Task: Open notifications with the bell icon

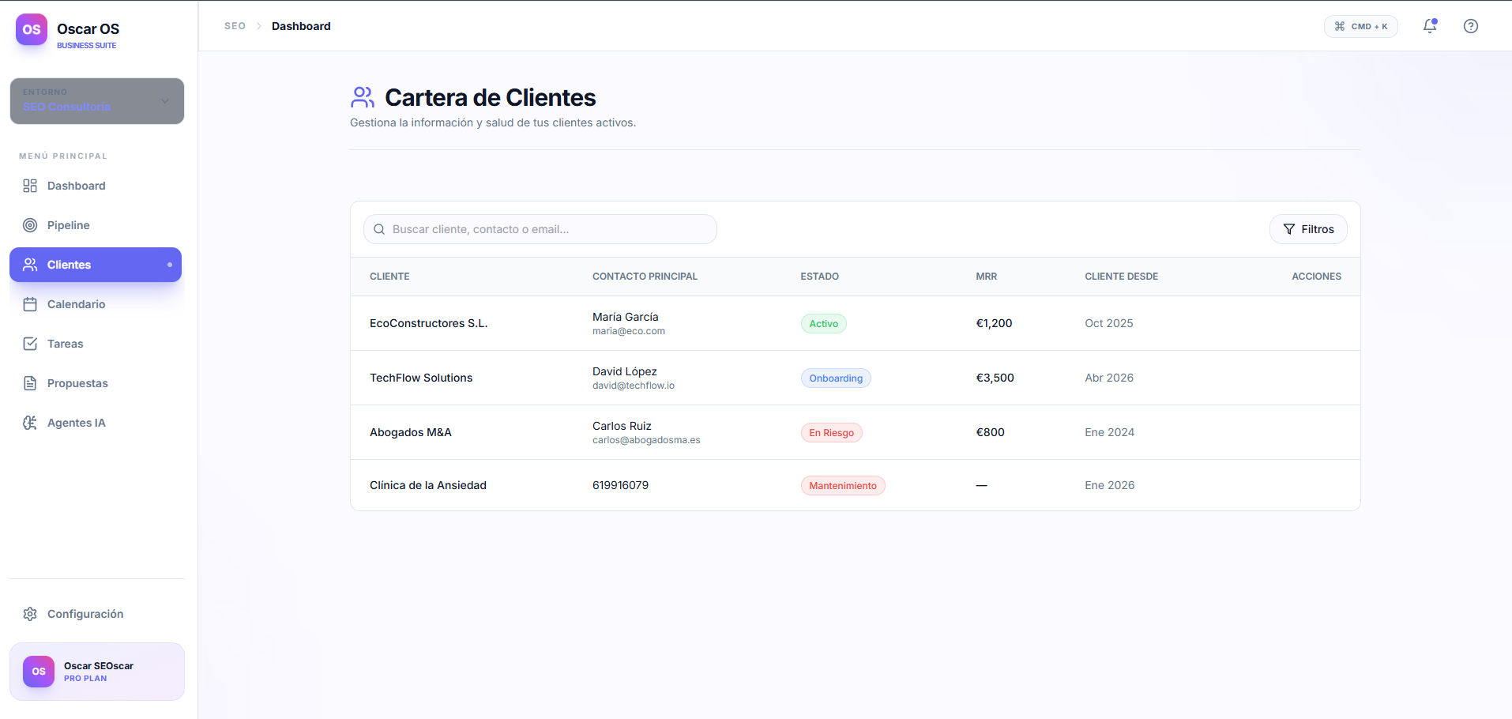Action: tap(1429, 26)
